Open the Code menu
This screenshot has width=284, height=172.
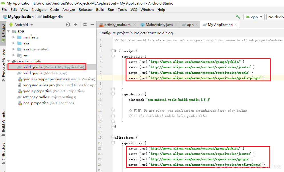54,10
